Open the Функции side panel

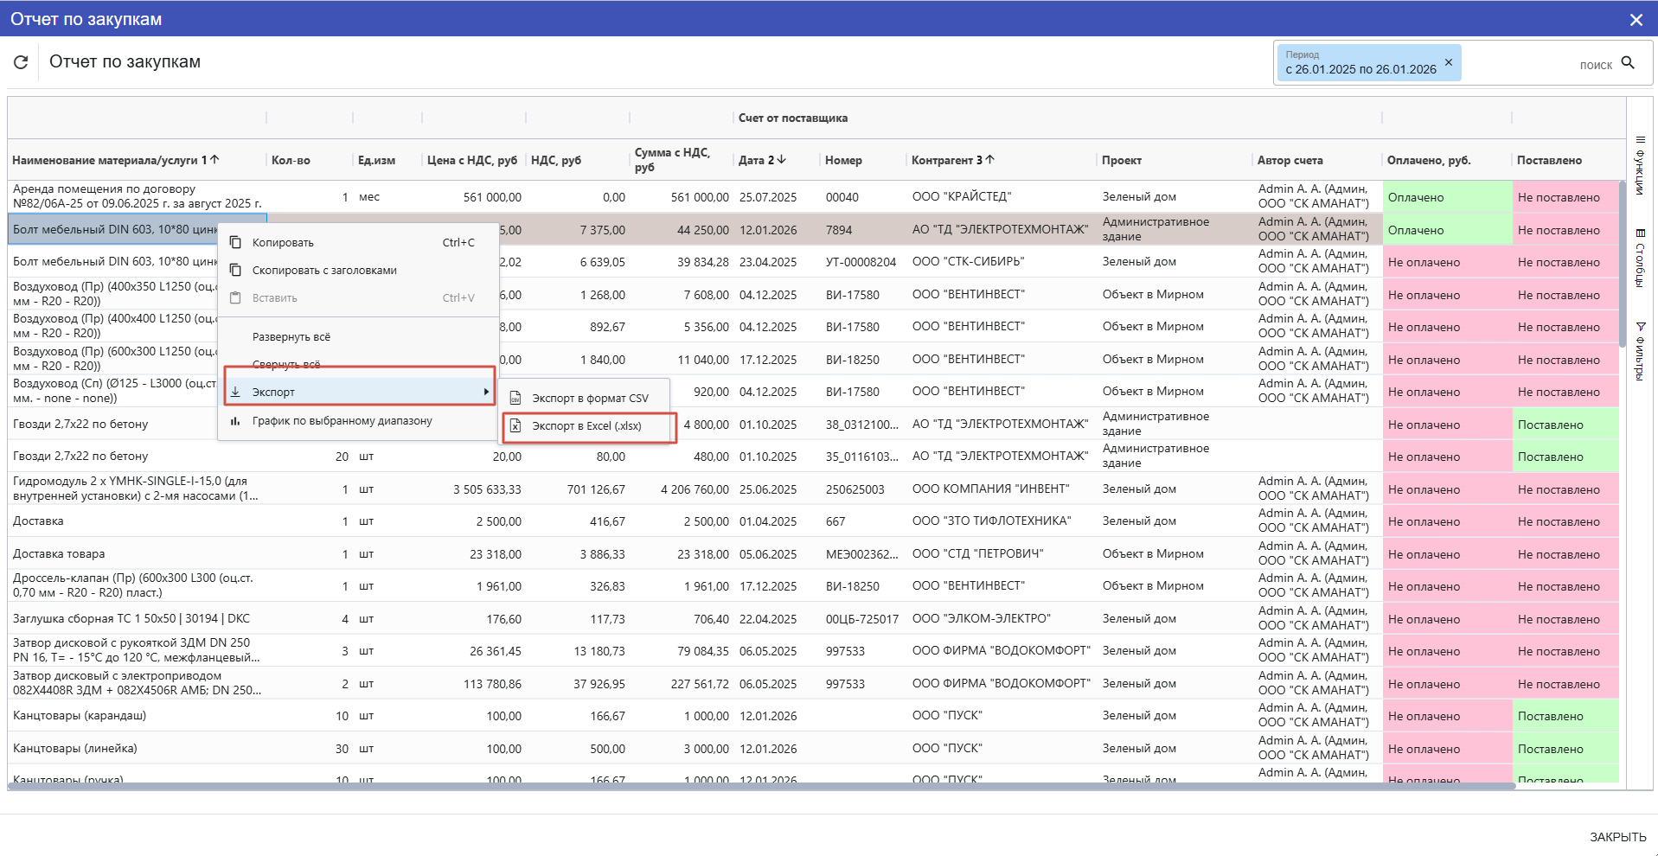pyautogui.click(x=1639, y=166)
